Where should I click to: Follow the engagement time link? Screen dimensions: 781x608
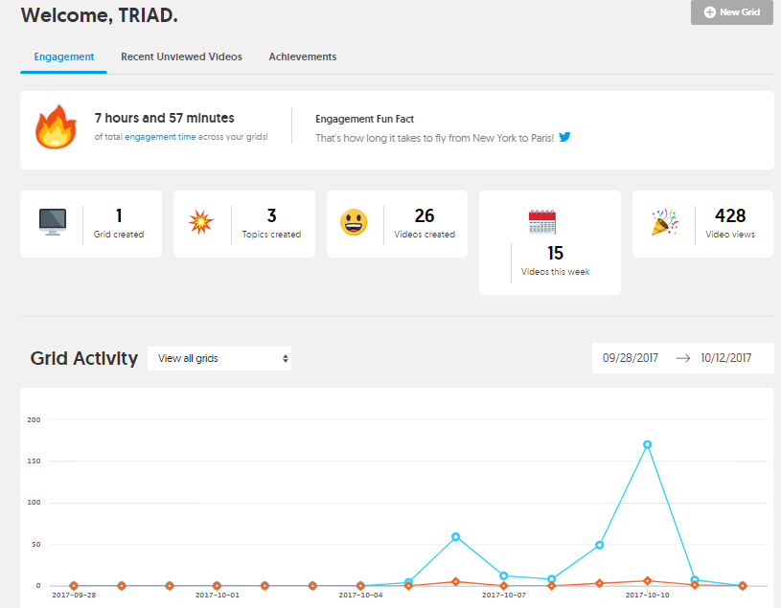point(160,137)
